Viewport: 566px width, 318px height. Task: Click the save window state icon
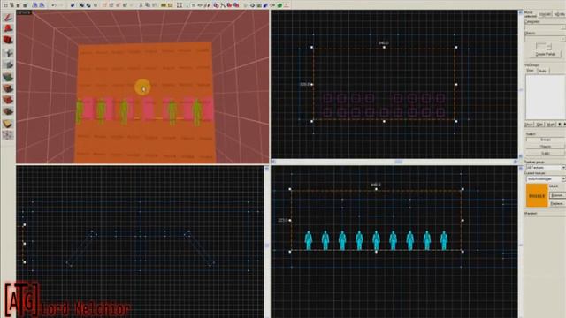(x=42, y=5)
